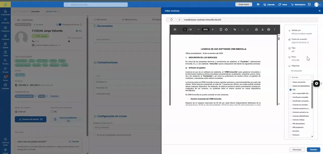The width and height of the screenshot is (323, 154).
Task: Open Correo in the left sidebar
Action: [x=5, y=78]
